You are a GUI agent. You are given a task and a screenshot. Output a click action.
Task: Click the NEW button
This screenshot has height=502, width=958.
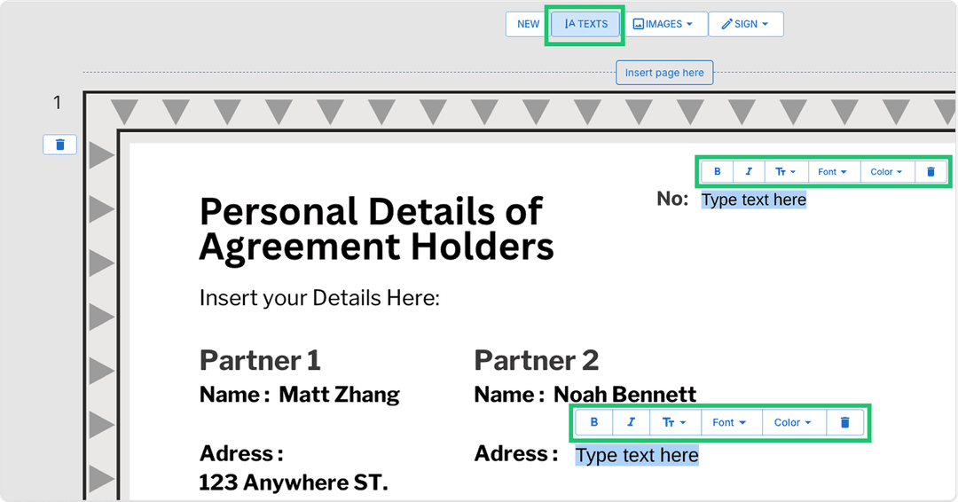click(x=528, y=24)
